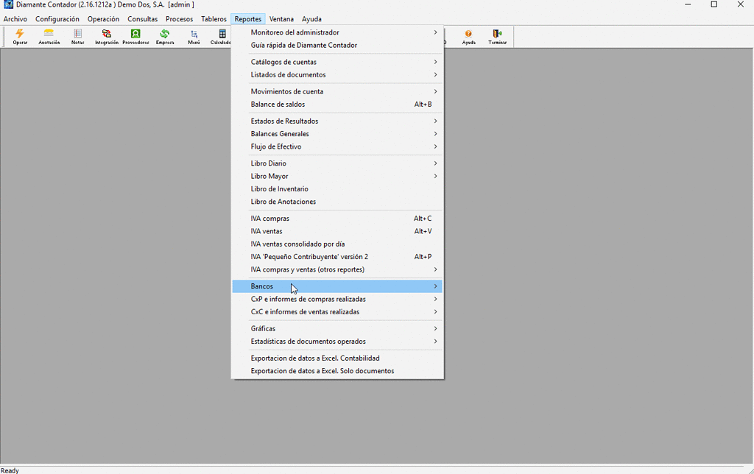Expand the highlighted Bancos submenu
Screen dimensions: 754x474
point(337,286)
